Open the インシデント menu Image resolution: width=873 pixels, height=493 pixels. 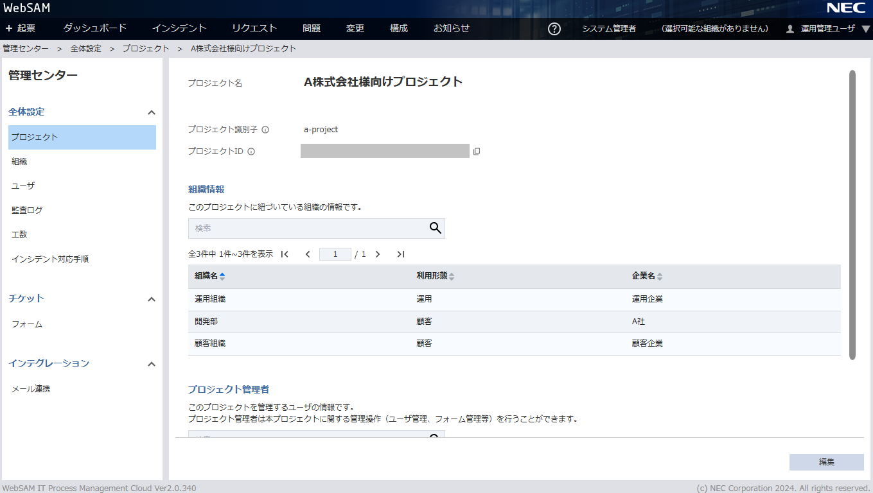179,28
